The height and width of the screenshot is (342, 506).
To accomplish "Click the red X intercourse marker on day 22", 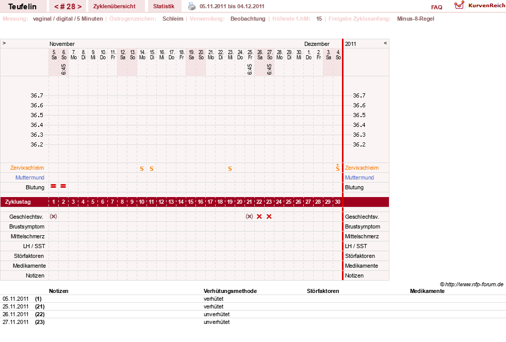I will (259, 217).
